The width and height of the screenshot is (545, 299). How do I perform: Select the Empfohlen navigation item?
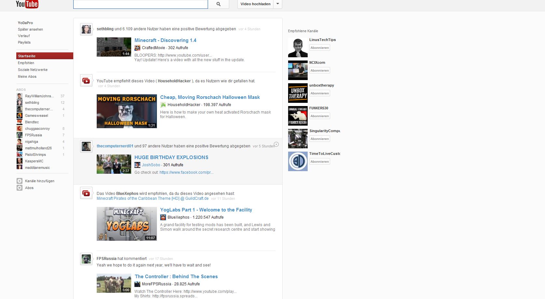pos(26,63)
